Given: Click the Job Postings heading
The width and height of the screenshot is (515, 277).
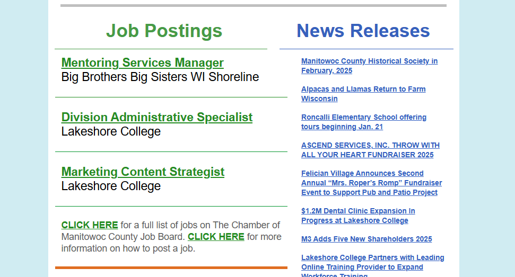Looking at the screenshot, I should 164,31.
